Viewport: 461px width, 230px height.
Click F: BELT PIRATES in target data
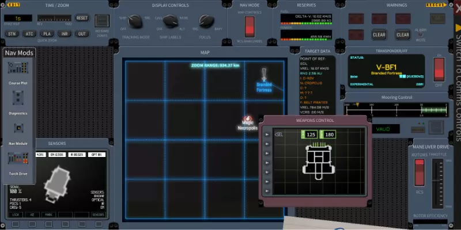[x=313, y=102]
